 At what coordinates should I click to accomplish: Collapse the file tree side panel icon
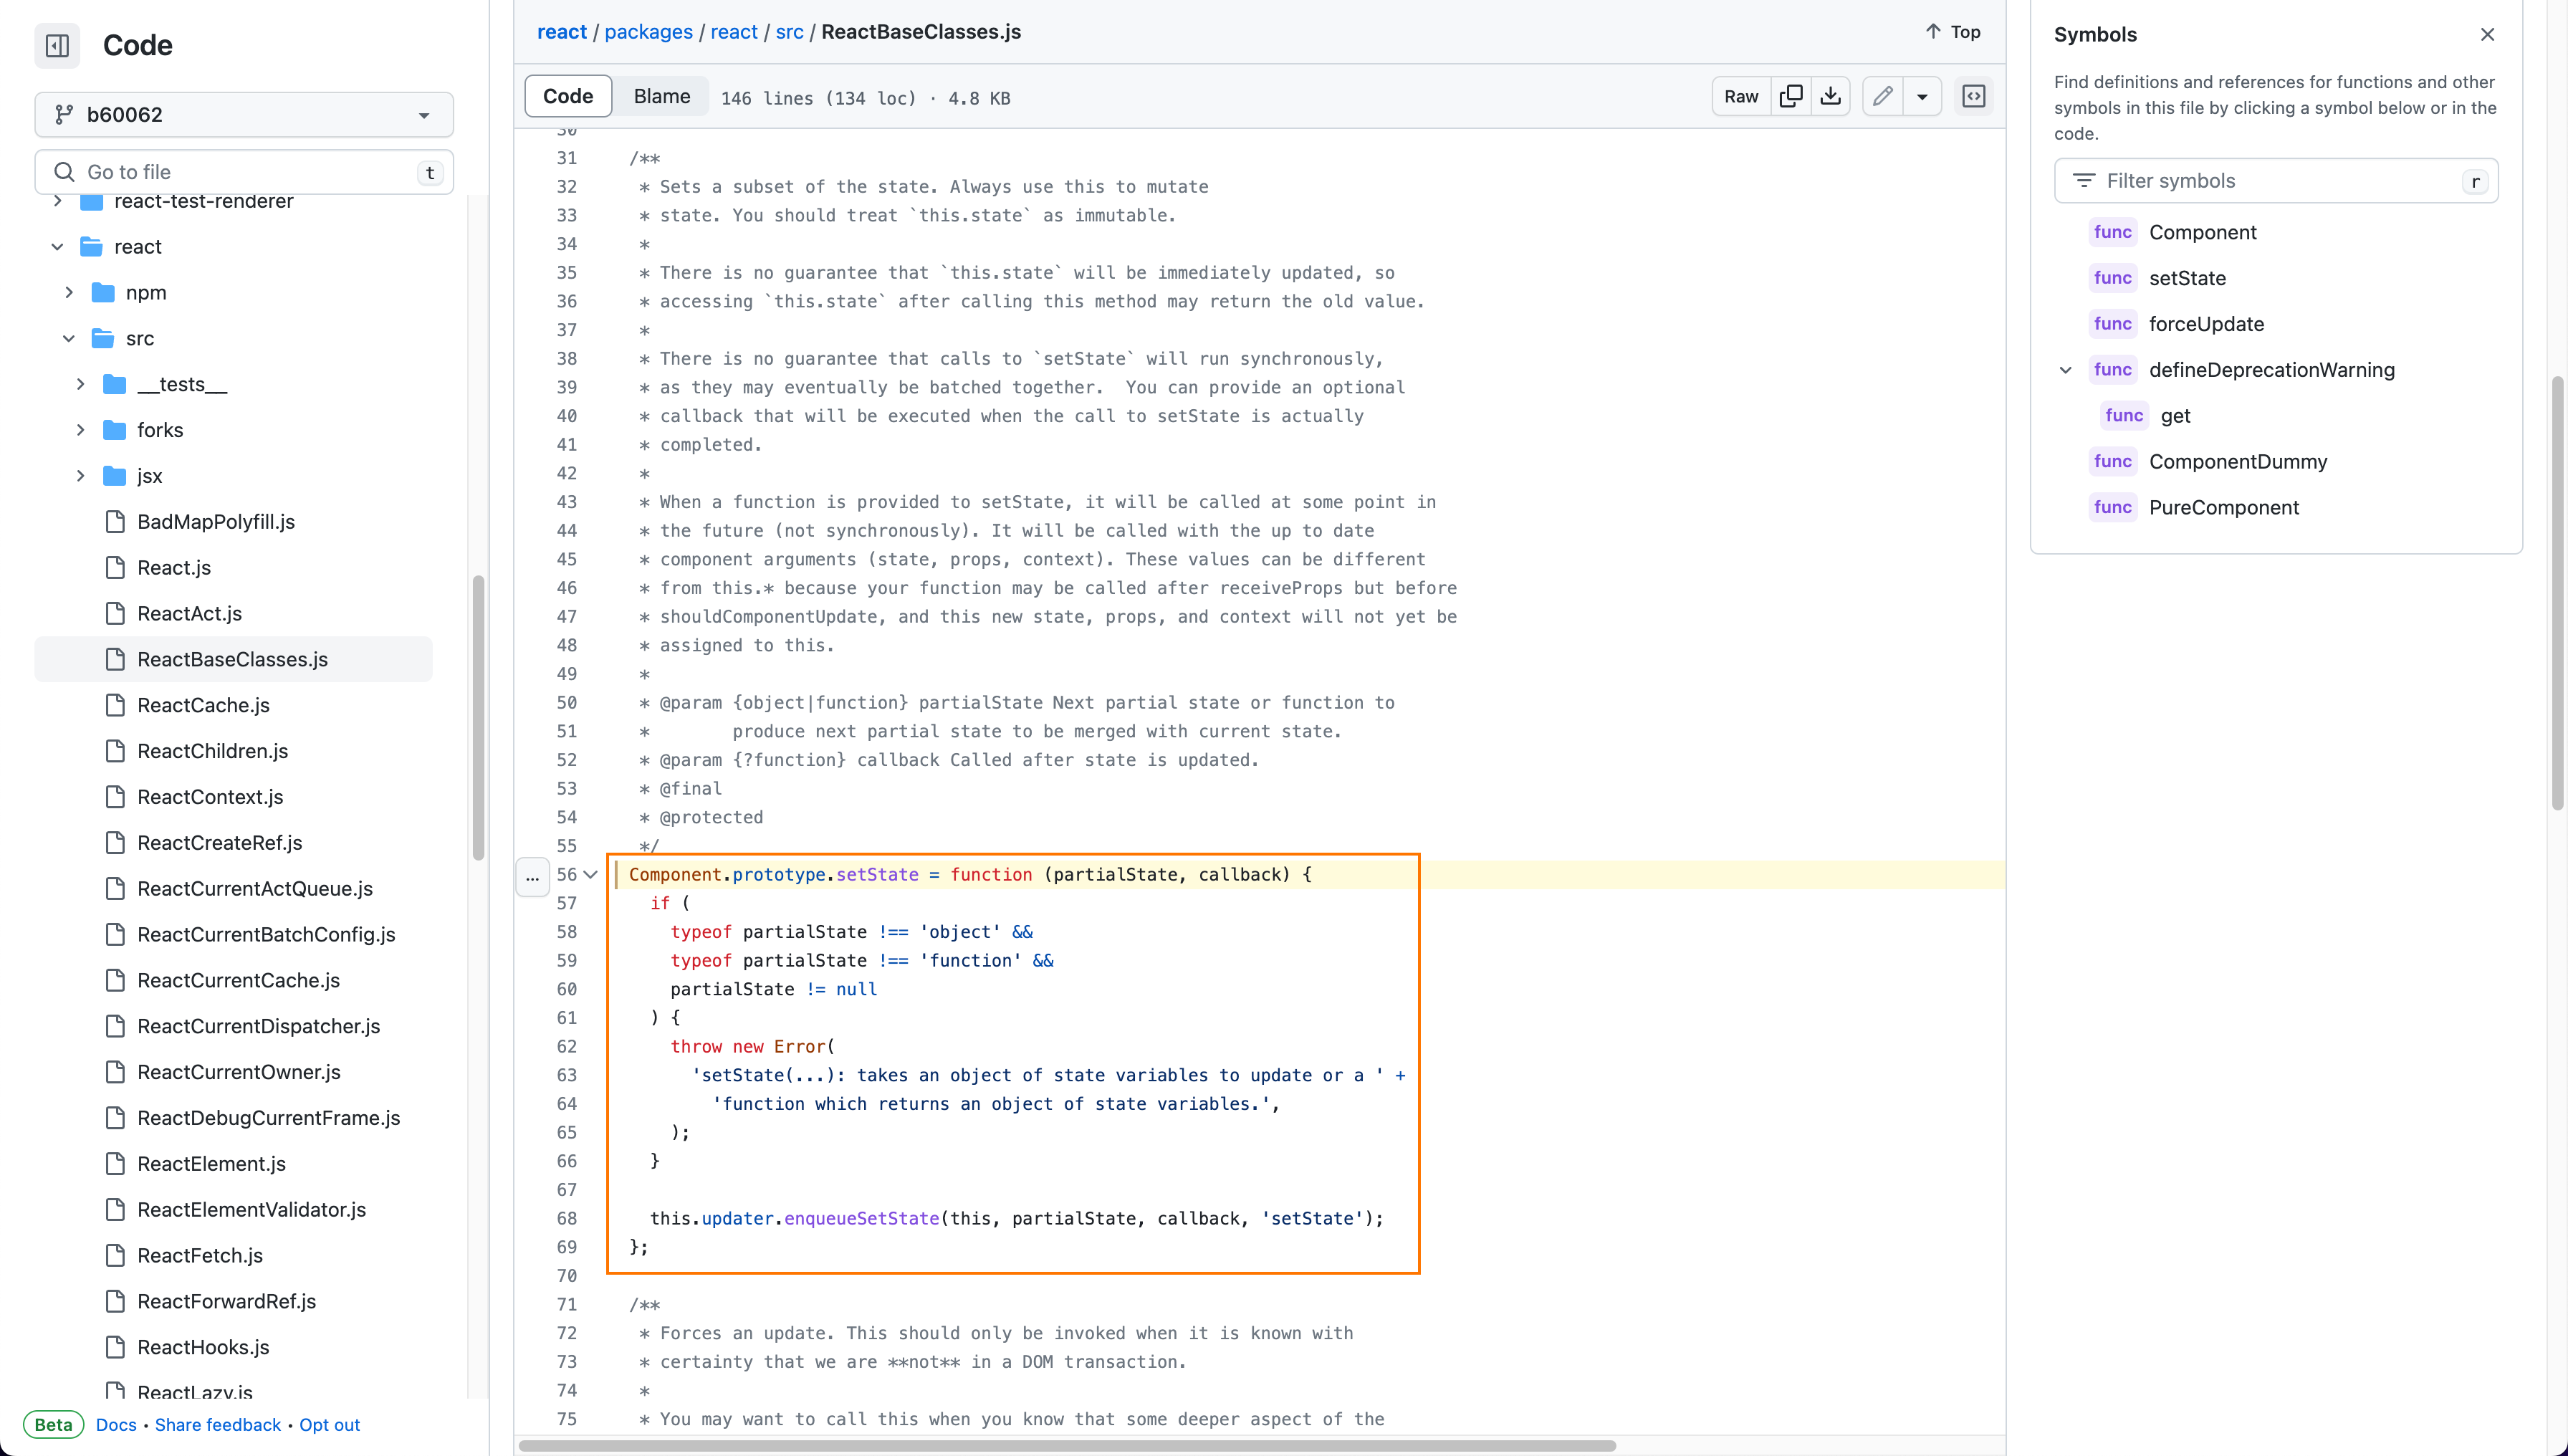tap(57, 45)
